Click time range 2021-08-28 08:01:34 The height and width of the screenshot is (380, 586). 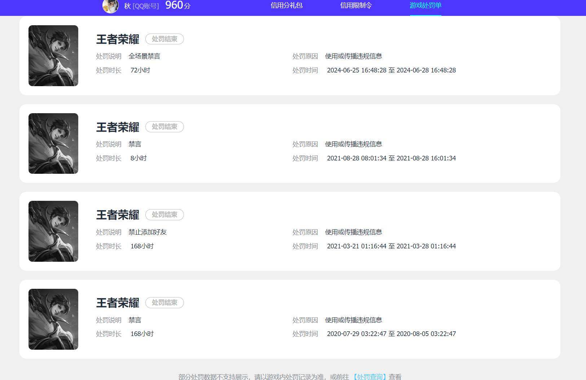391,158
